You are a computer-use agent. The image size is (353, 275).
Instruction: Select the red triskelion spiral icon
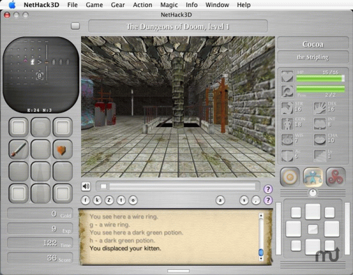[x=336, y=177]
